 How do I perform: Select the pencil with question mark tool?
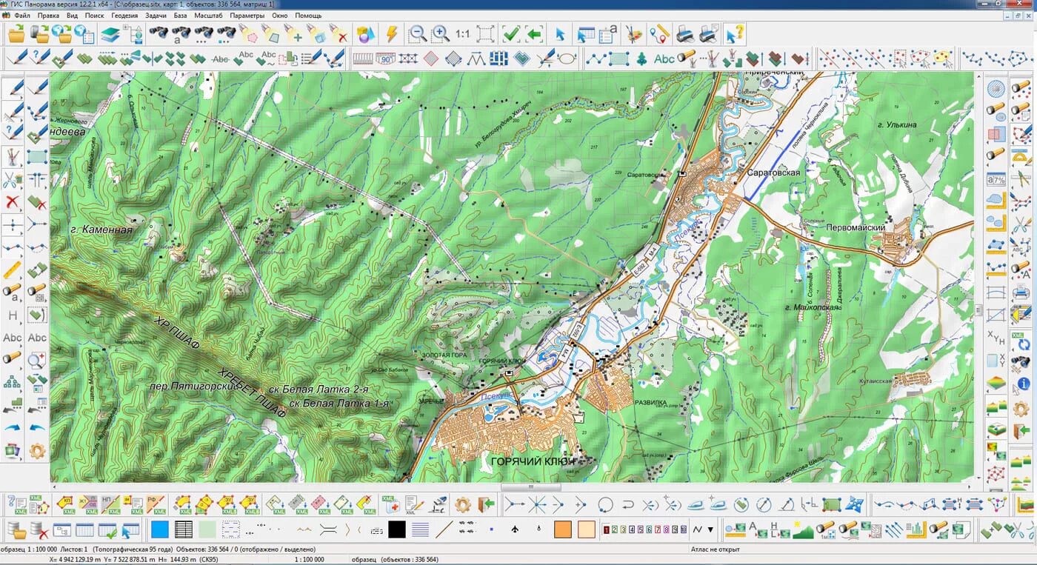(x=39, y=58)
